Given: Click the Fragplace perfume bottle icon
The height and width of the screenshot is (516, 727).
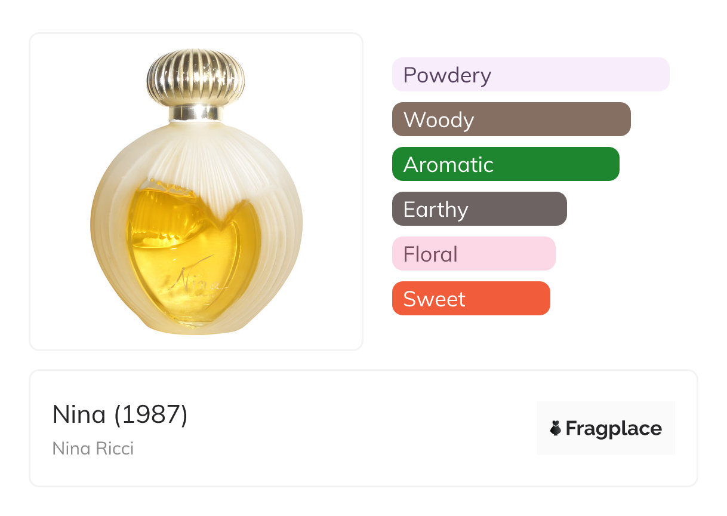Looking at the screenshot, I should [556, 428].
